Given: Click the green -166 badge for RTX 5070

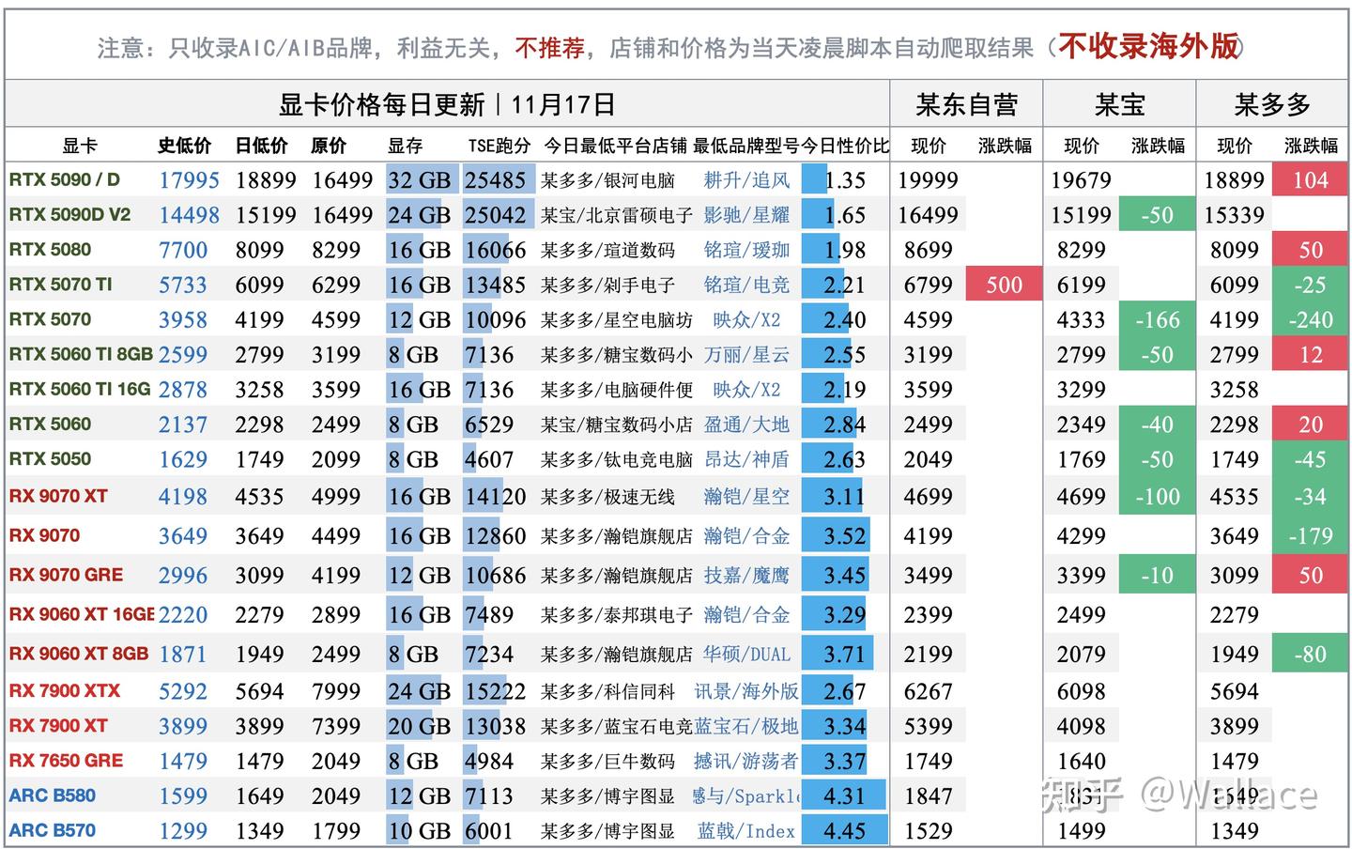Looking at the screenshot, I should (1157, 319).
